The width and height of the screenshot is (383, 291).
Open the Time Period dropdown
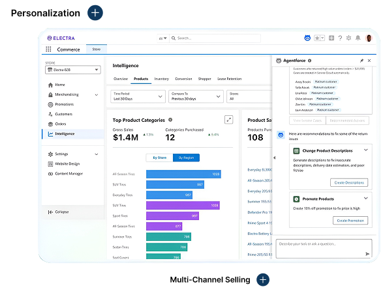tap(138, 96)
